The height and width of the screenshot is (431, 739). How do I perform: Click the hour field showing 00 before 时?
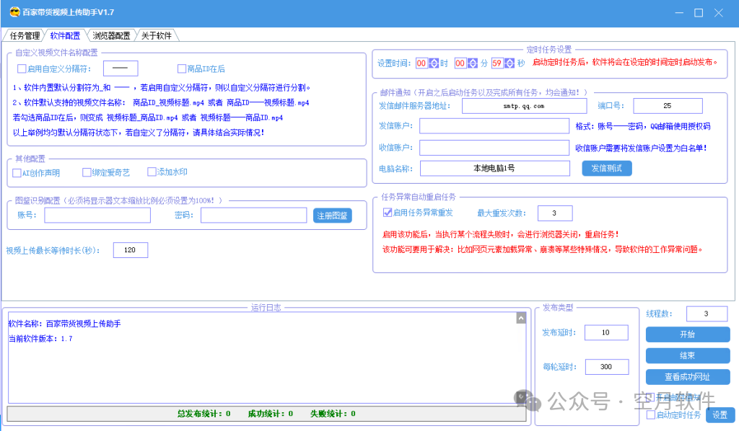(x=421, y=63)
